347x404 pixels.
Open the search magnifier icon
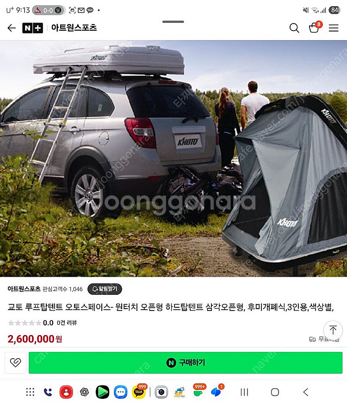294,28
